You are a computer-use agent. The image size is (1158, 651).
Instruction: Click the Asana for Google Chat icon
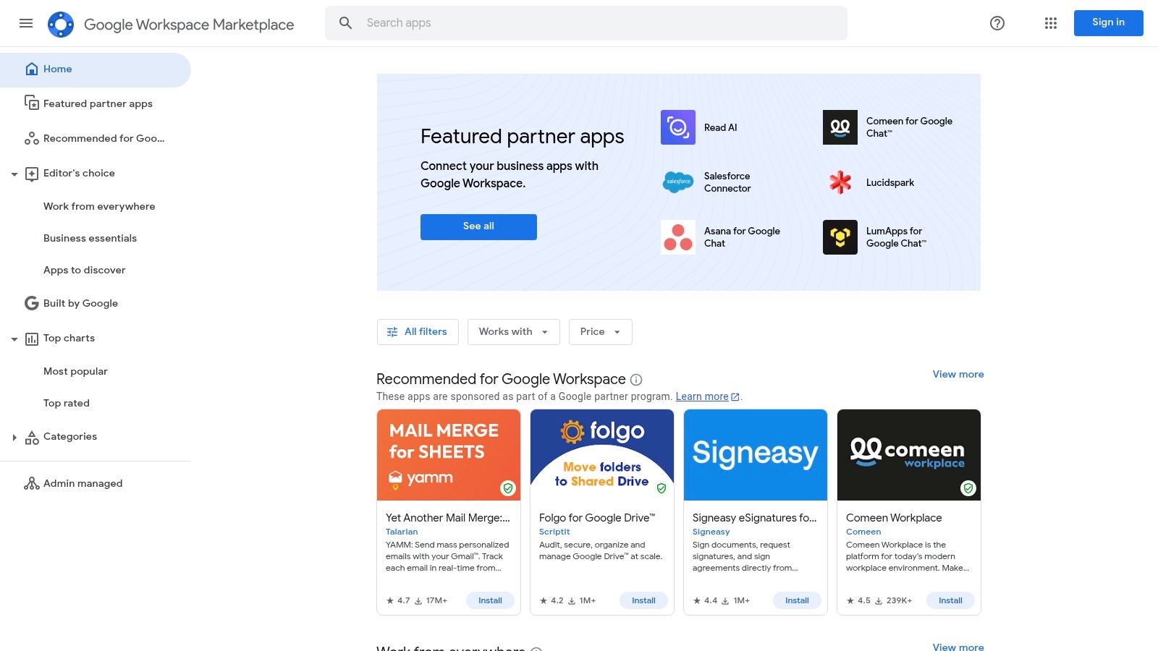point(677,237)
